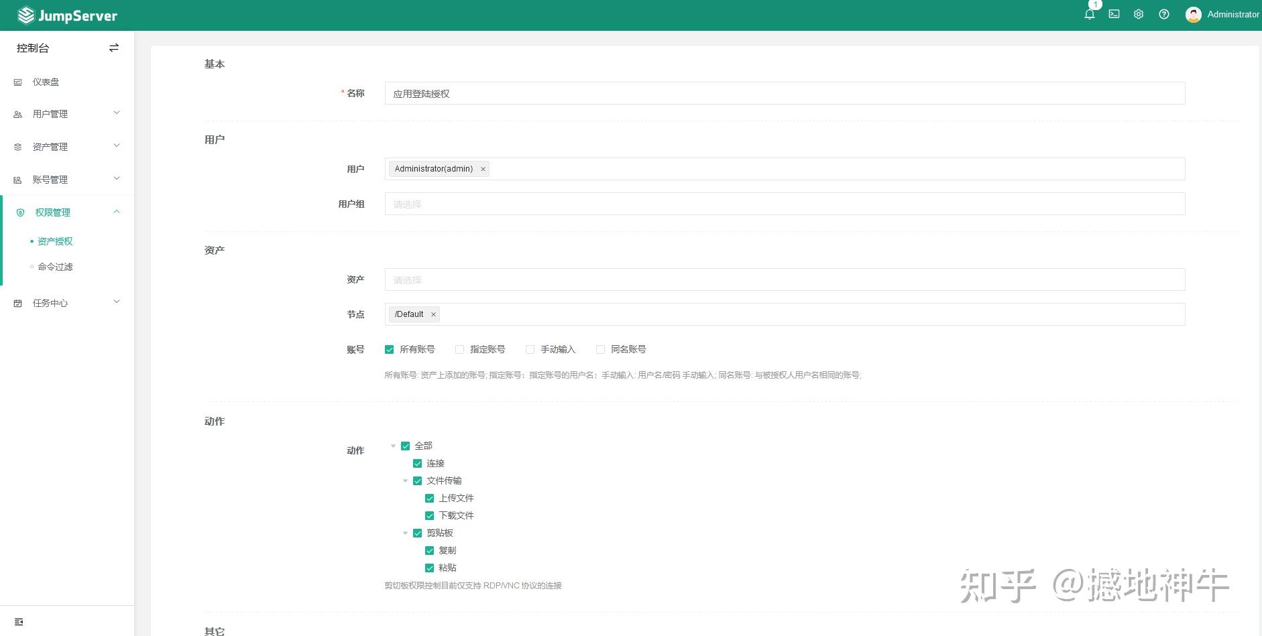Expand the 任务中心 menu chevron
Screen dimensions: 1262x636
[x=117, y=302]
